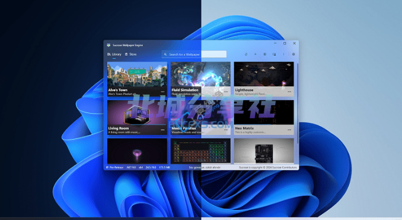Image resolution: width=402 pixels, height=220 pixels.
Task: Select the motherboard wallpaper thumbnail
Action: pyautogui.click(x=264, y=151)
